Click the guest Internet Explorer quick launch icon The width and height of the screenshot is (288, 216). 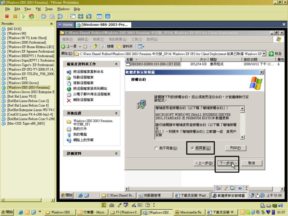[x=80, y=195]
